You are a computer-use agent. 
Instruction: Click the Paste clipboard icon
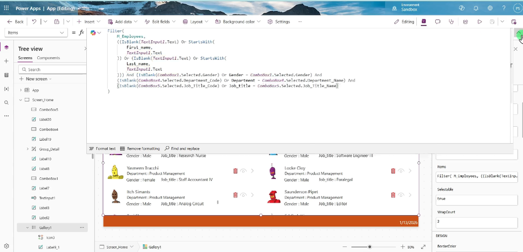[x=57, y=21]
